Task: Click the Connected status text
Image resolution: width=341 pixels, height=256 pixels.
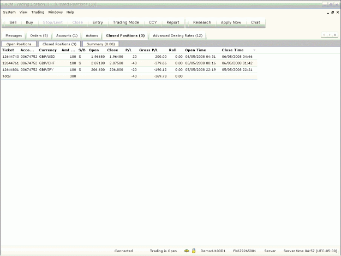Action: click(123, 251)
